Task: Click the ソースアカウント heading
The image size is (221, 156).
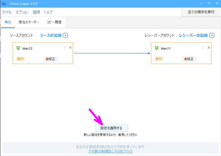Action: (21, 35)
